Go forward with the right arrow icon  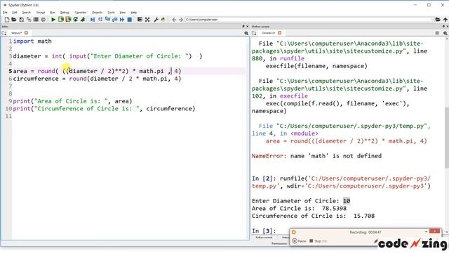tap(181, 20)
